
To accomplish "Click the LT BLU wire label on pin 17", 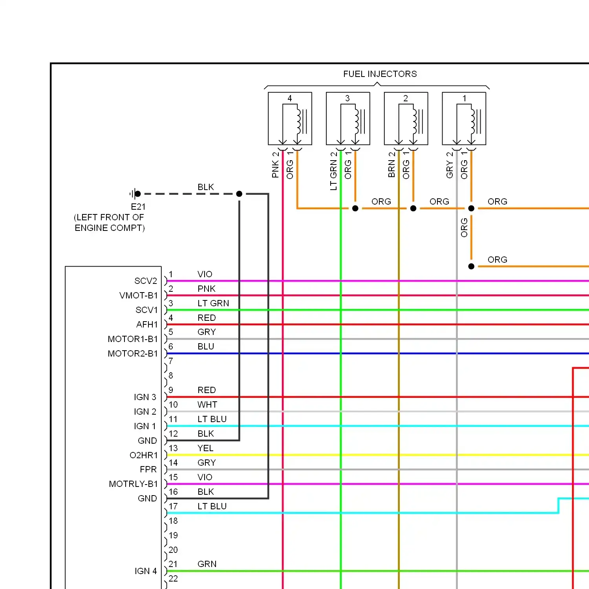I will (x=212, y=506).
